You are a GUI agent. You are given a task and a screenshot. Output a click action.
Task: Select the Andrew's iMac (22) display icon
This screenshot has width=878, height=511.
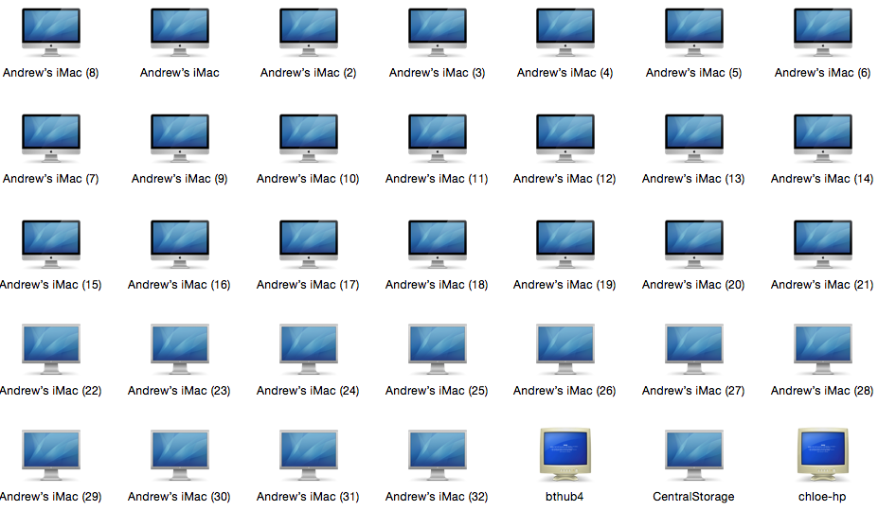click(x=51, y=348)
